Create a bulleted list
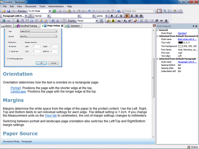Screen dimensions: 199x149 tap(146, 21)
